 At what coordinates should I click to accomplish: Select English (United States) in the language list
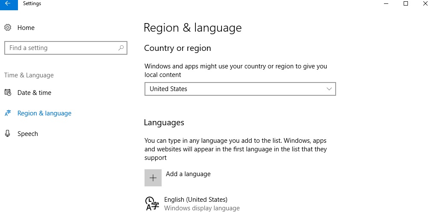pyautogui.click(x=196, y=200)
